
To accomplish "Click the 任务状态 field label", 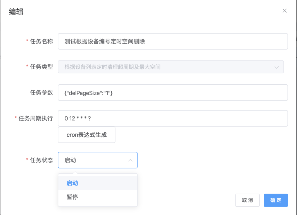I will (41, 160).
